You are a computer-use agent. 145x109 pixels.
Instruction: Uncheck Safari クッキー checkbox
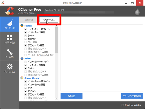[26, 68]
